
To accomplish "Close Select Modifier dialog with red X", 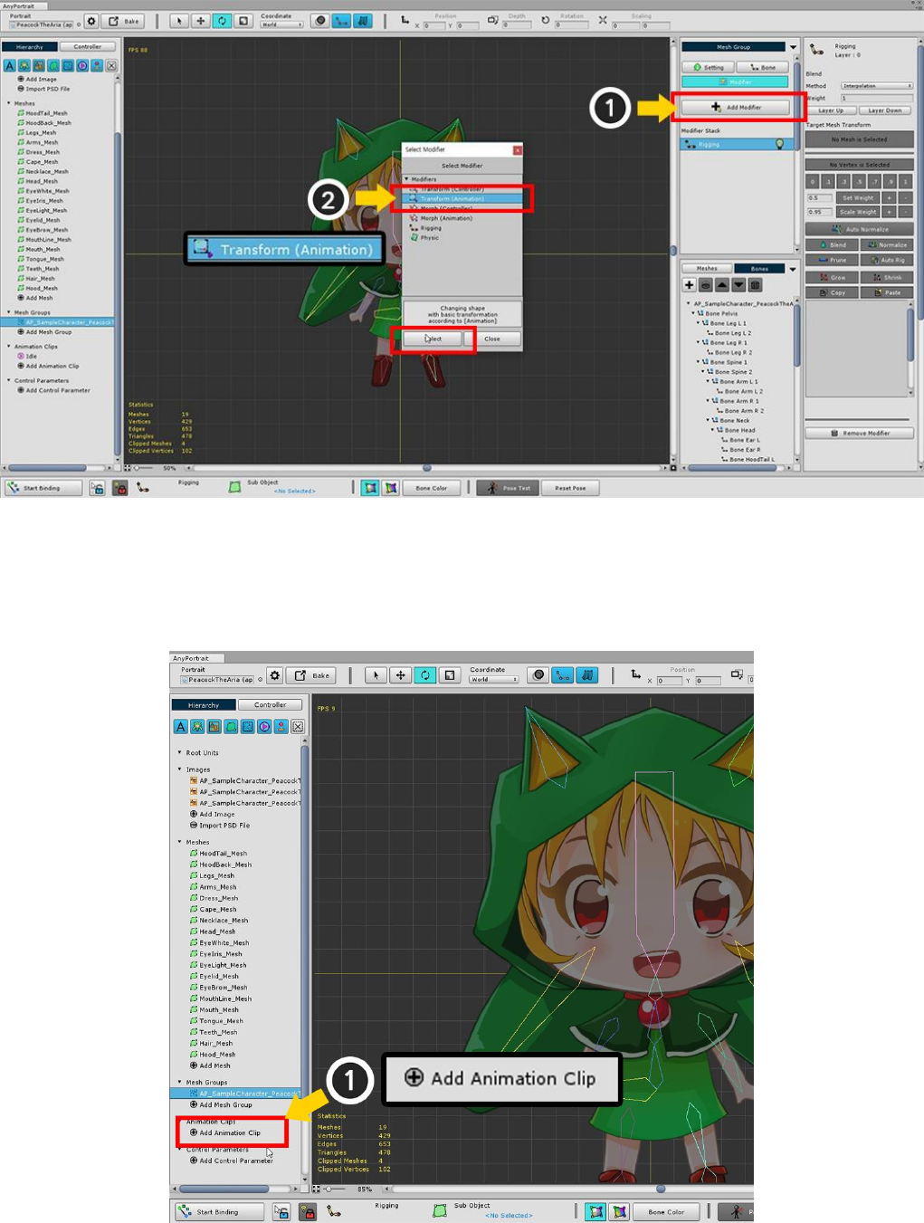I will [518, 149].
